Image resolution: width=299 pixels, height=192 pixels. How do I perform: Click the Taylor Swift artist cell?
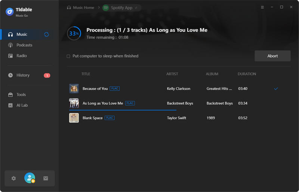coord(176,118)
